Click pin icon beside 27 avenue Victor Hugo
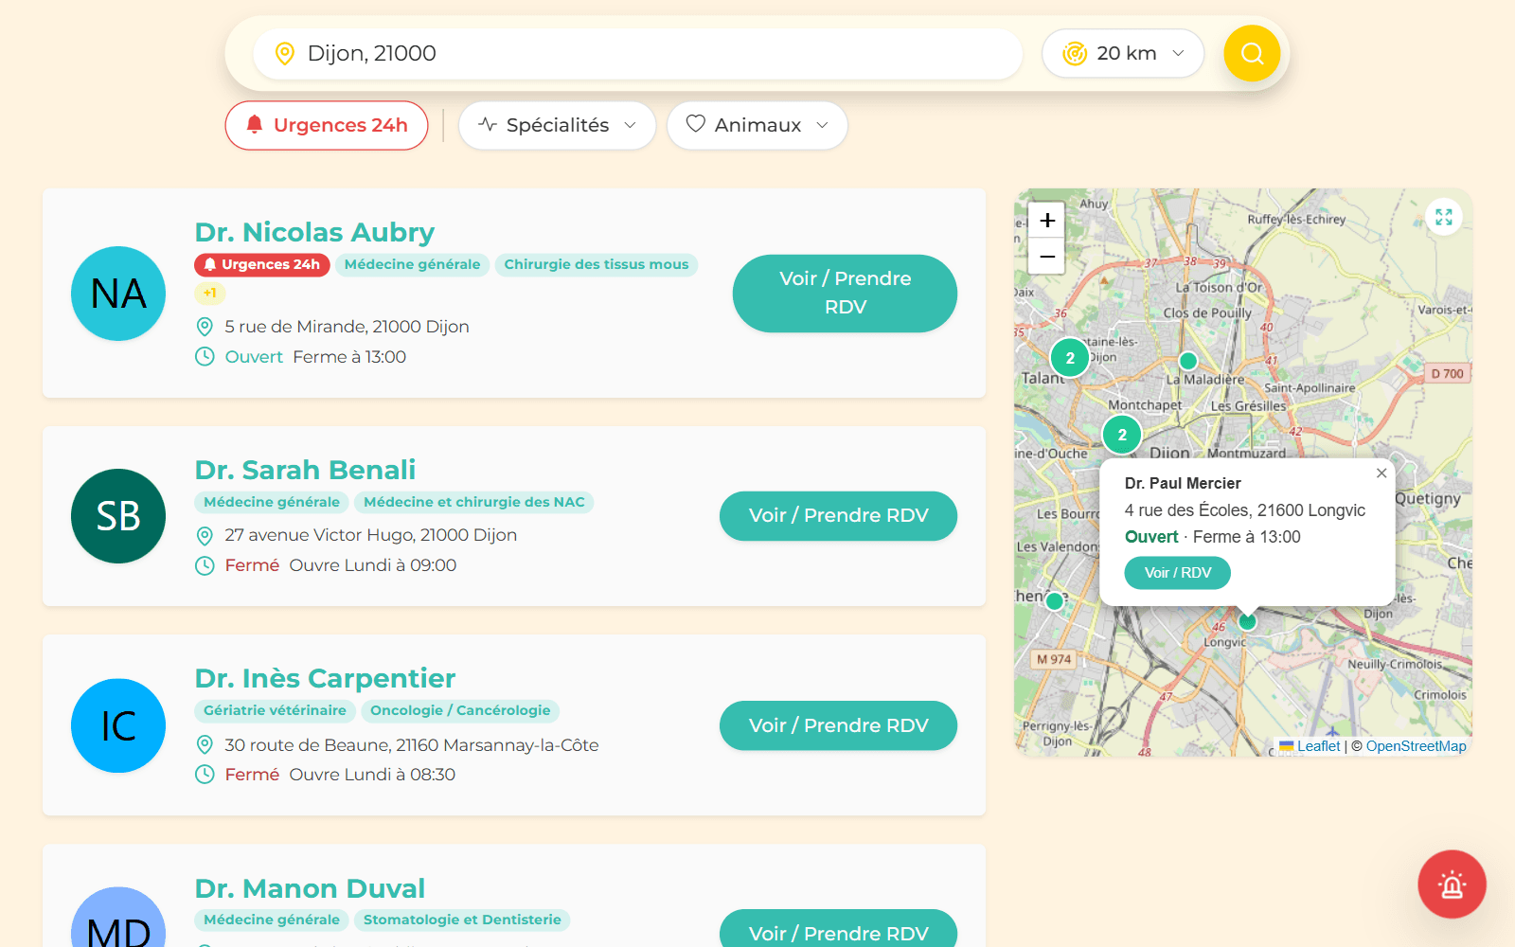1515x947 pixels. (205, 536)
